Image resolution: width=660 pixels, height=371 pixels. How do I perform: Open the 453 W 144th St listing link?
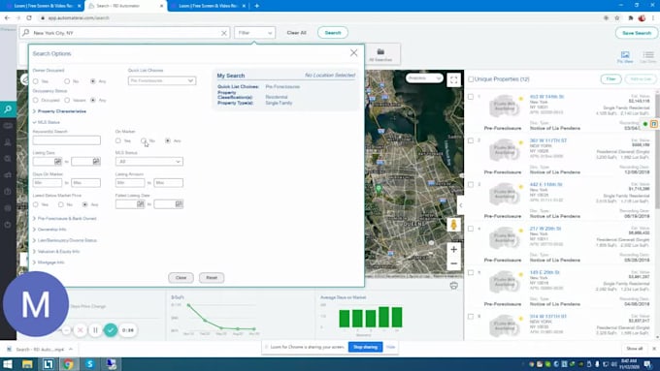[546, 97]
